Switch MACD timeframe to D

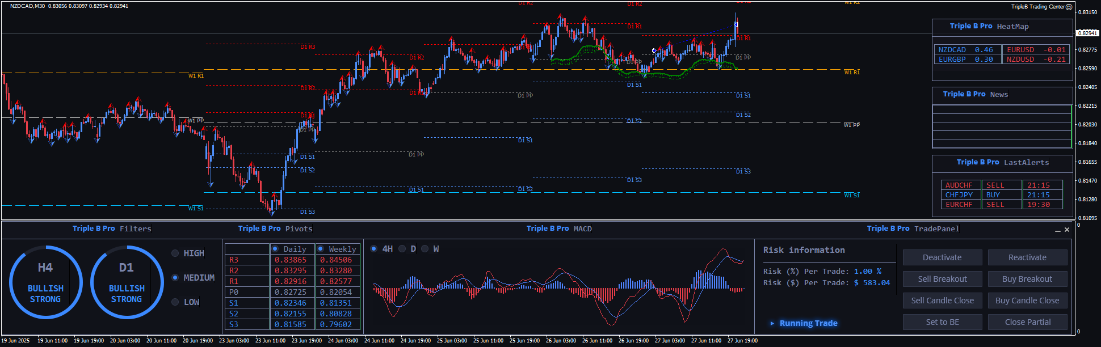(x=402, y=249)
